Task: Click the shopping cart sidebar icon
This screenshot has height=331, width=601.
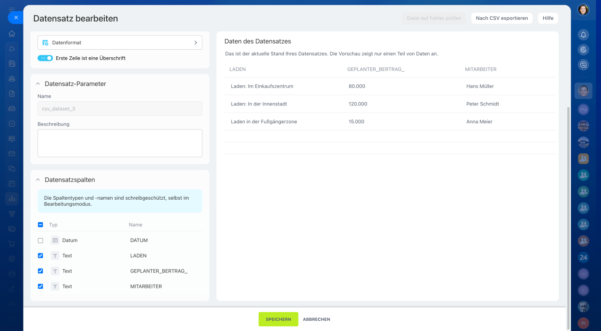Action: click(x=12, y=244)
